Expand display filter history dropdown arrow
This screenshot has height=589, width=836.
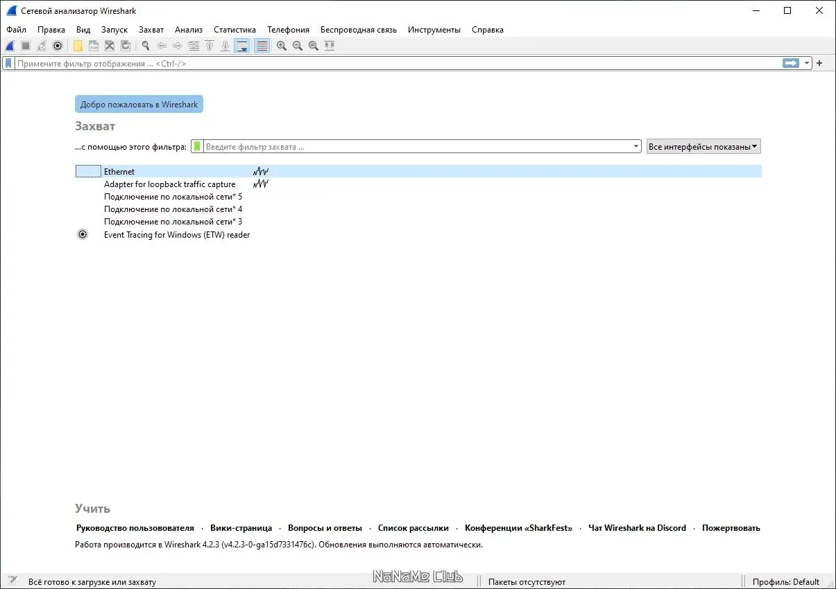807,63
